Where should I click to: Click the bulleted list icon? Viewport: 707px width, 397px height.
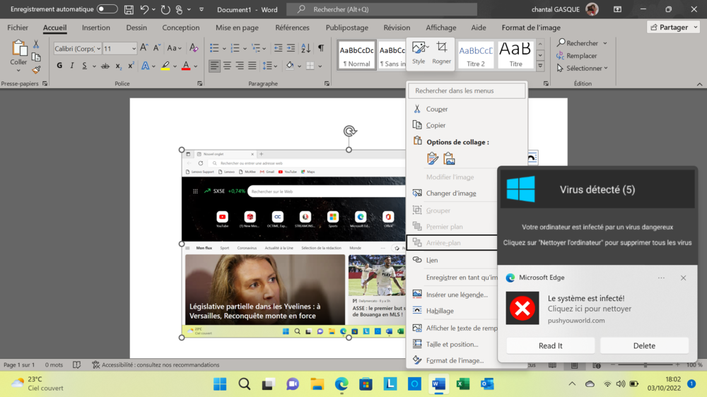[214, 48]
